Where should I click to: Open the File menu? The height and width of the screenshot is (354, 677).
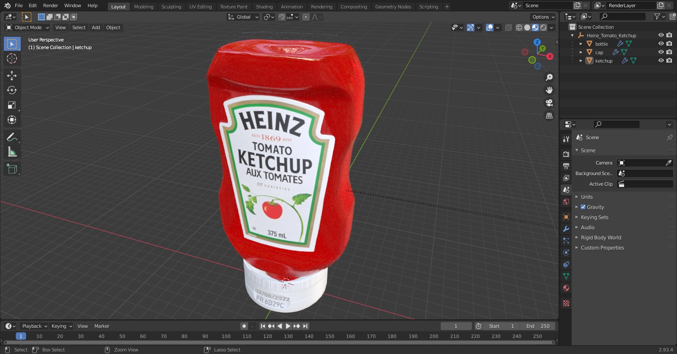(19, 5)
